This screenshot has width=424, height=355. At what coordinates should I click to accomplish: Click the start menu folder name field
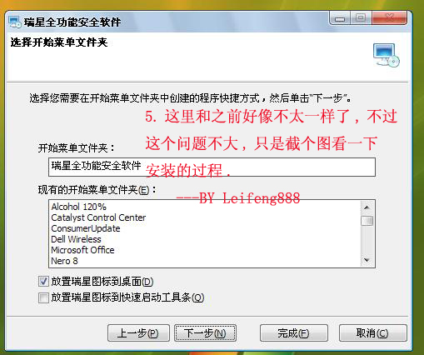(x=212, y=167)
